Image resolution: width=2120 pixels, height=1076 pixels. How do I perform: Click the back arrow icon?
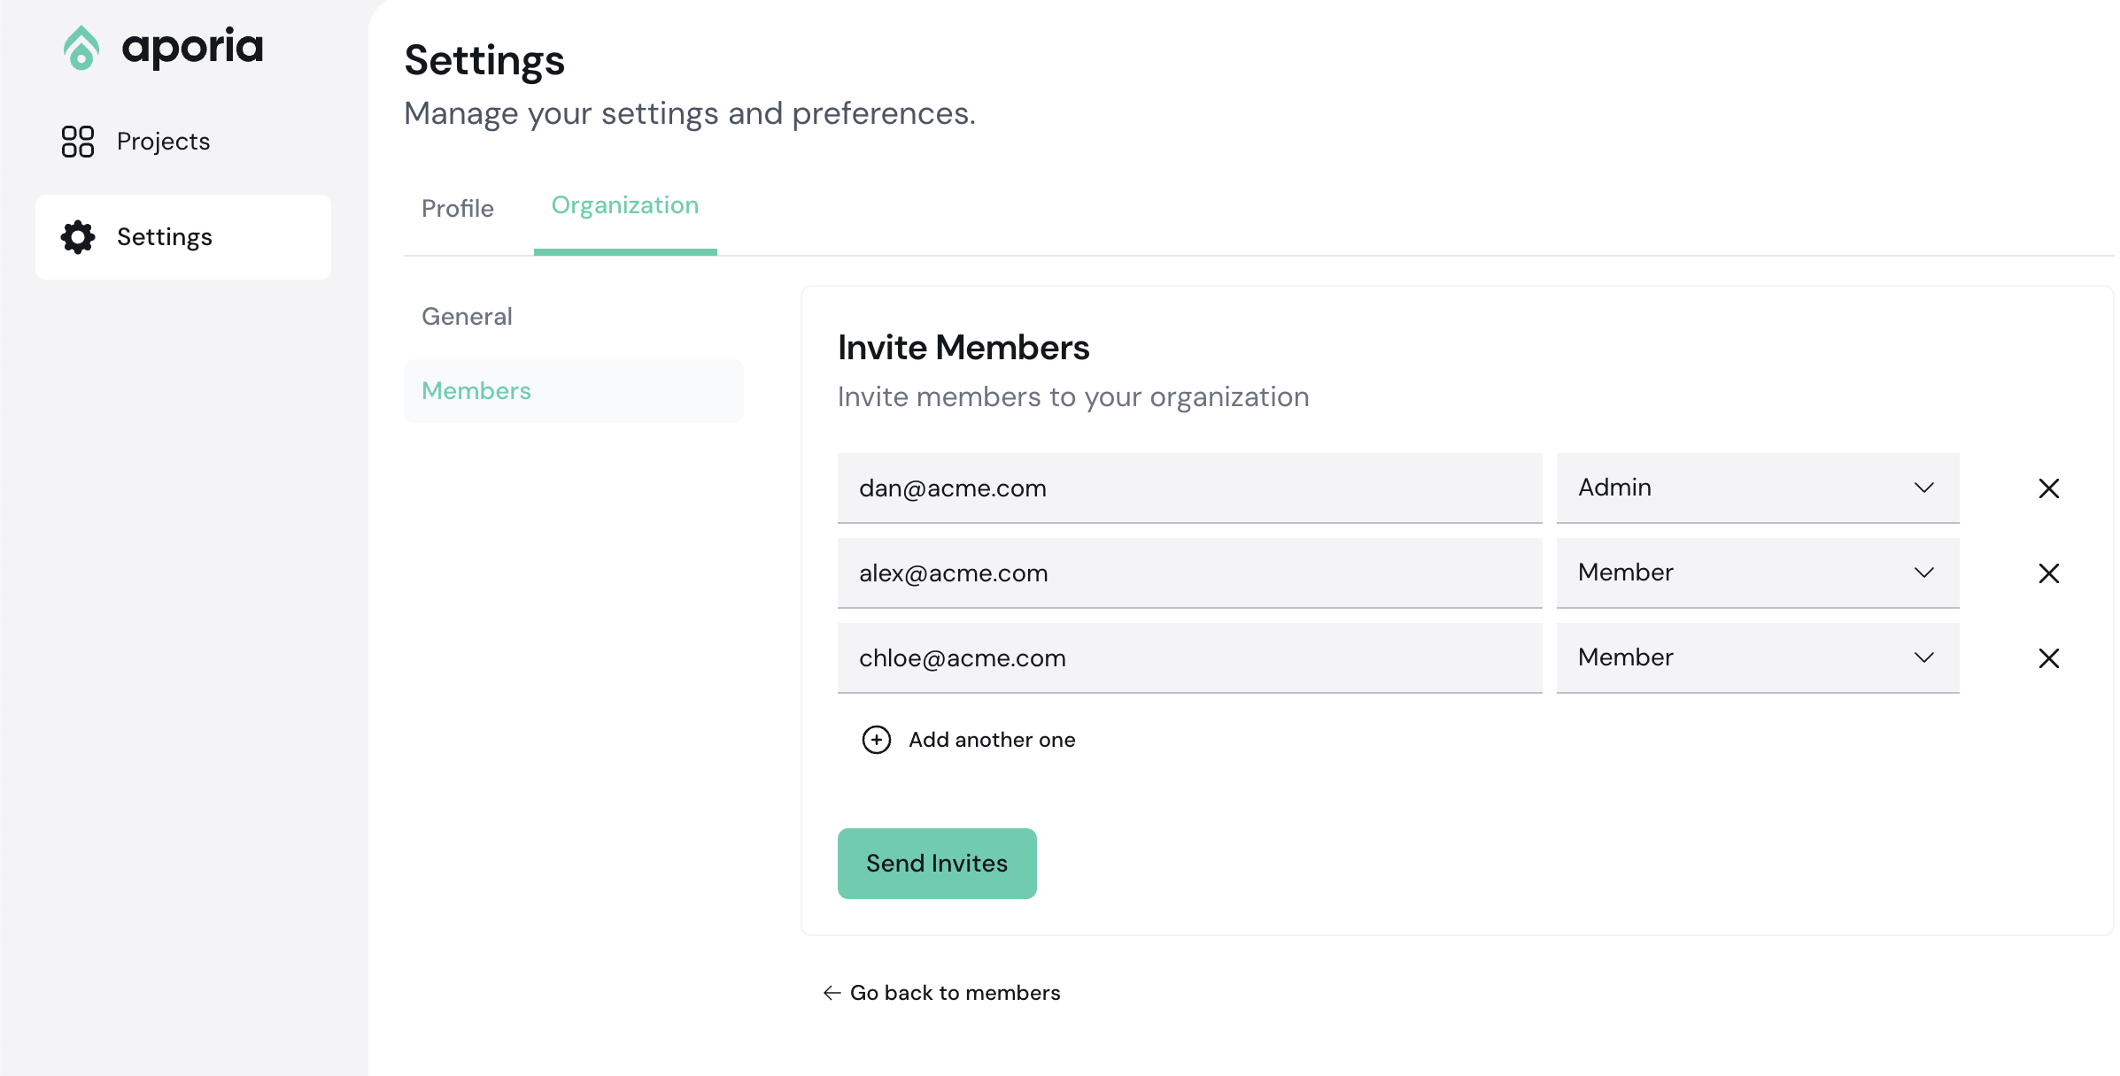(832, 993)
